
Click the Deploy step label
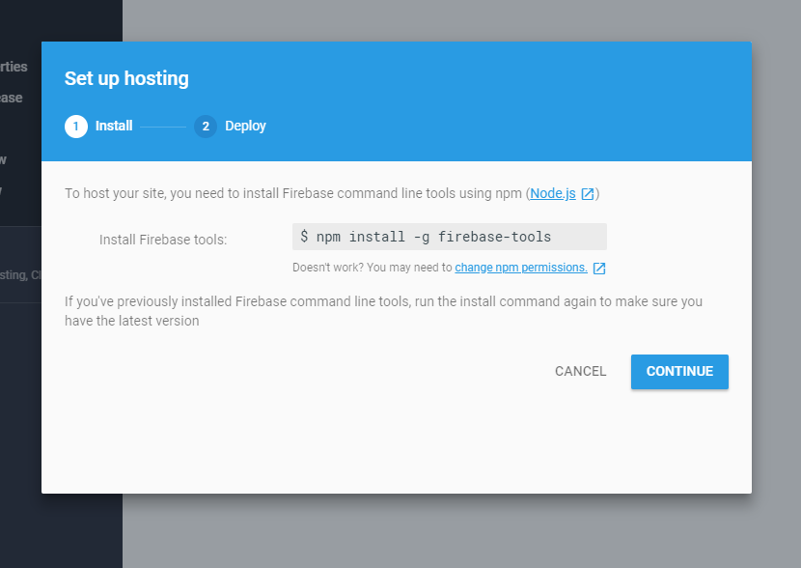coord(245,127)
